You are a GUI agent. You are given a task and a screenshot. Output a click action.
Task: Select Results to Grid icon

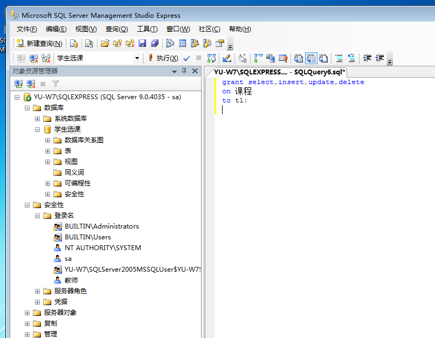click(311, 58)
